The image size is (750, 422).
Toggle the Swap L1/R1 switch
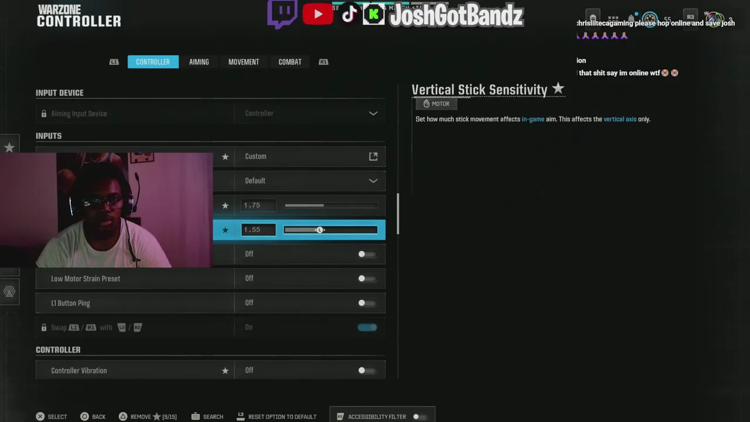click(367, 328)
